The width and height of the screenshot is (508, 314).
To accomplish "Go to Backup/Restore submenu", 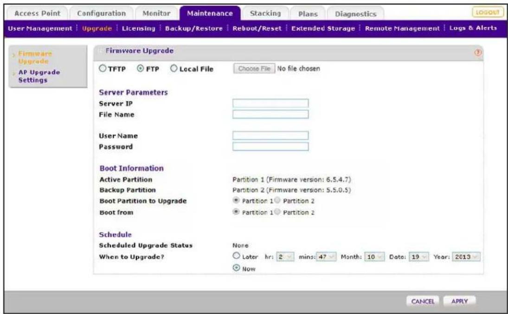I will point(194,28).
